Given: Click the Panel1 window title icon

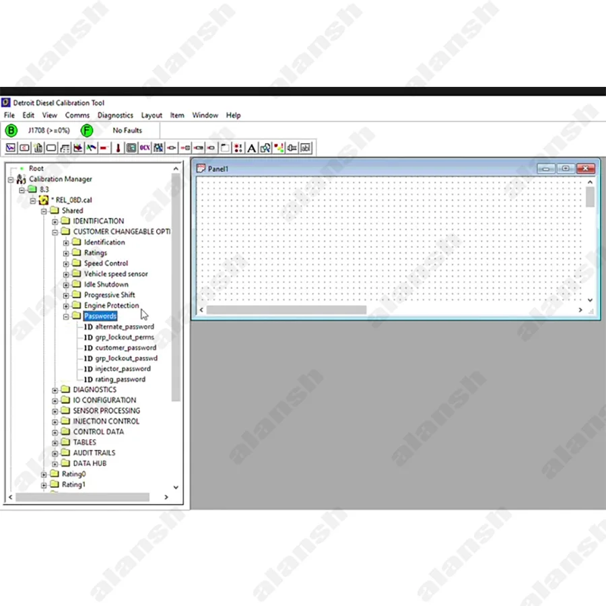Looking at the screenshot, I should (x=201, y=168).
